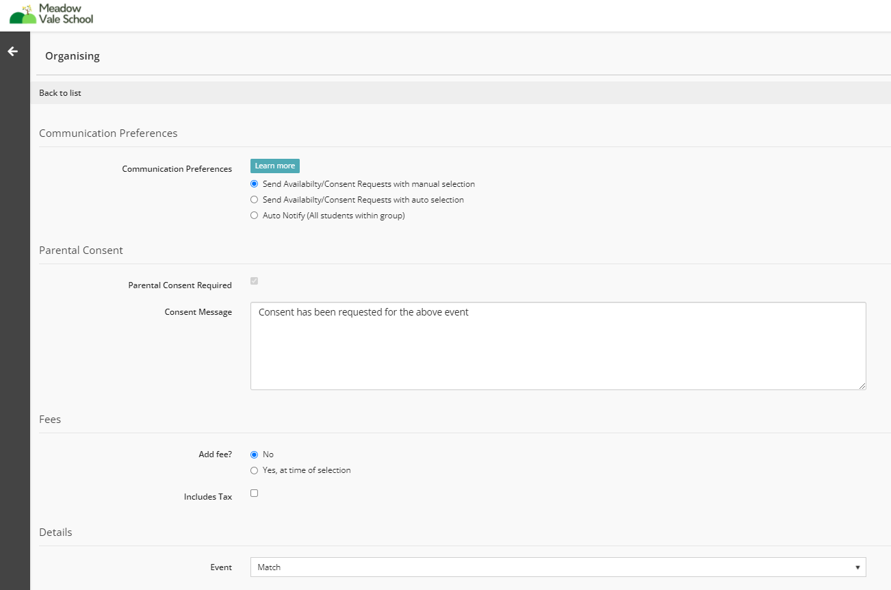This screenshot has height=590, width=891.
Task: Choose Yes, at time of selection
Action: pyautogui.click(x=255, y=470)
